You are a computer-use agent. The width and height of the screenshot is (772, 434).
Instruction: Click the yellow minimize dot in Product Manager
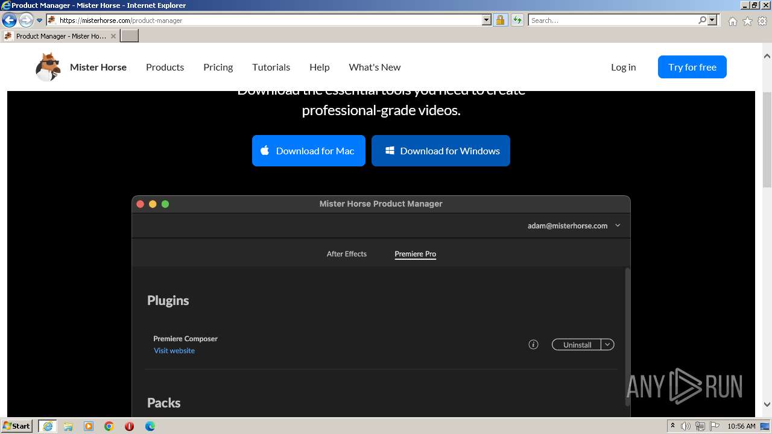pos(153,204)
